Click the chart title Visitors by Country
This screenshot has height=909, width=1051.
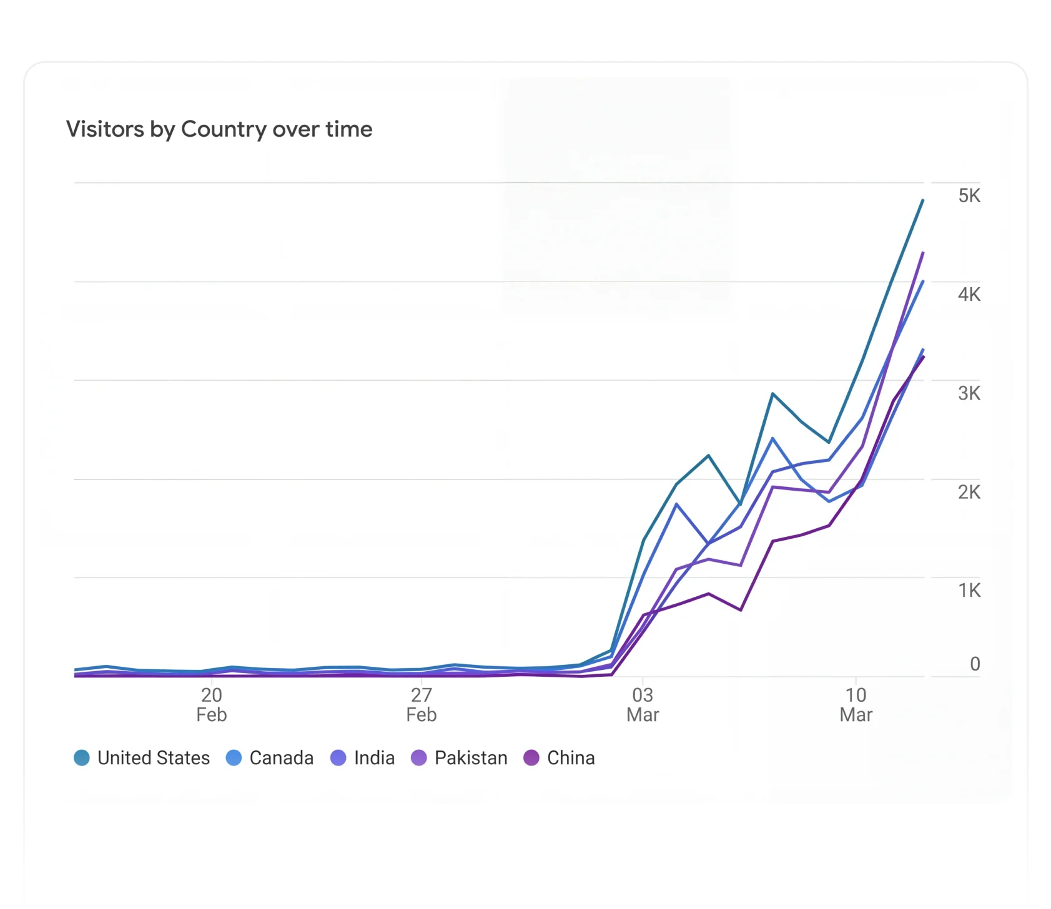[x=219, y=129]
